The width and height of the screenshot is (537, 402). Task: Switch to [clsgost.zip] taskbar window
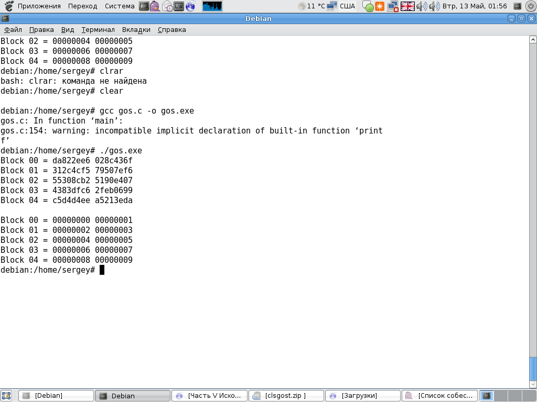pyautogui.click(x=286, y=396)
